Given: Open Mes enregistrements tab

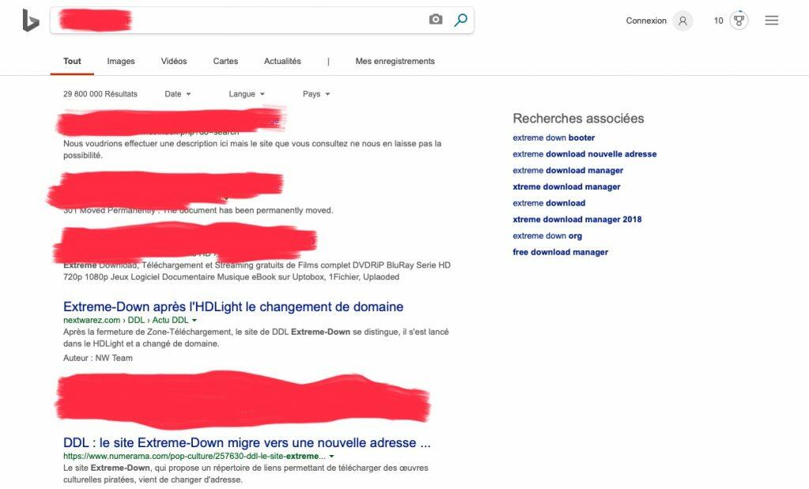Looking at the screenshot, I should coord(395,61).
